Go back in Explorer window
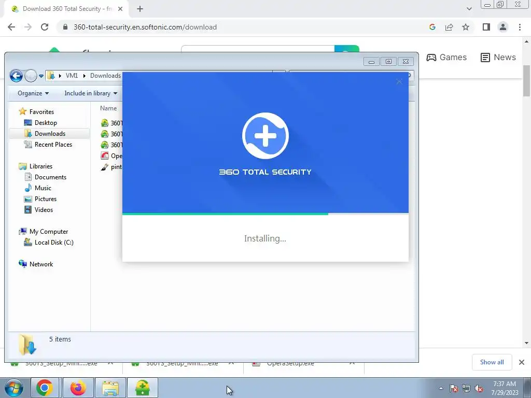Image resolution: width=531 pixels, height=398 pixels. click(x=16, y=76)
